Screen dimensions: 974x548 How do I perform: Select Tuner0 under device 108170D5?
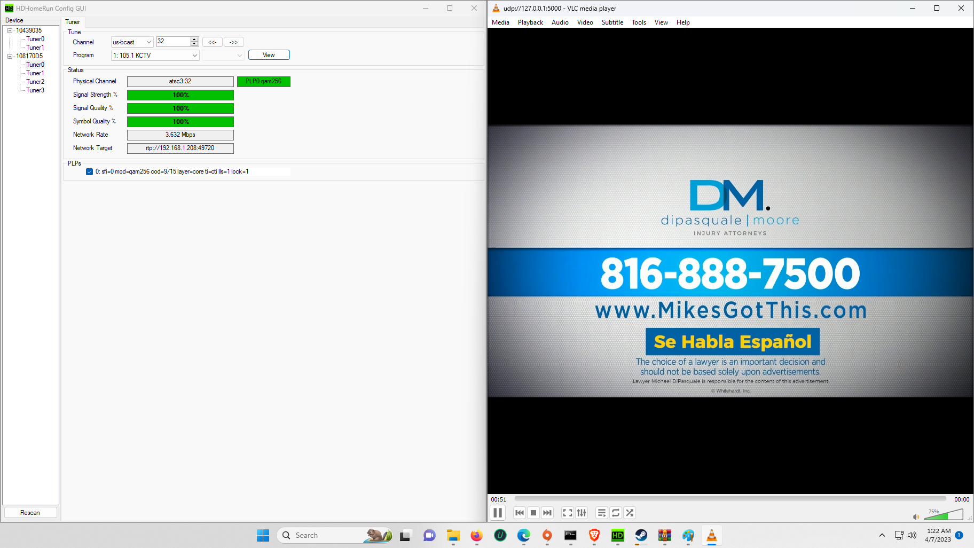pos(35,65)
